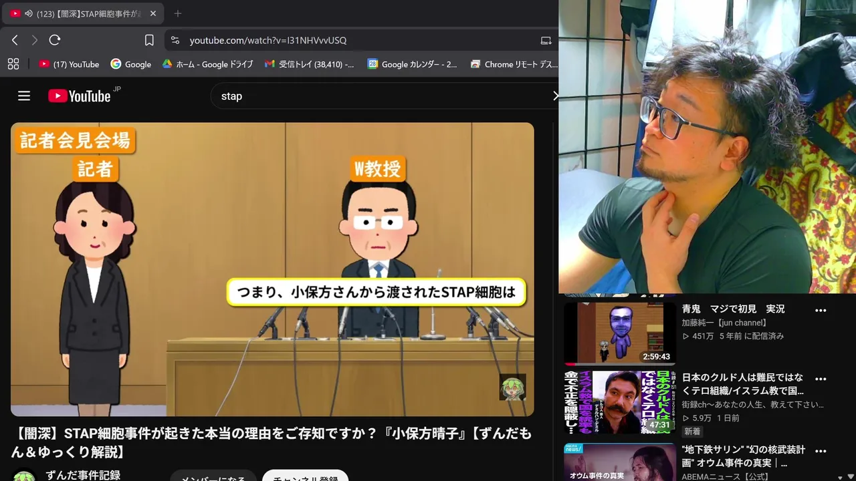The width and height of the screenshot is (856, 481).
Task: Open the YouTube hamburger guide menu
Action: (24, 96)
